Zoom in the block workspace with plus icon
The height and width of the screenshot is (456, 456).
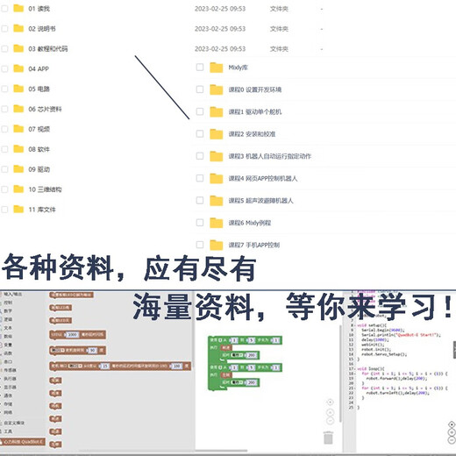(330, 412)
